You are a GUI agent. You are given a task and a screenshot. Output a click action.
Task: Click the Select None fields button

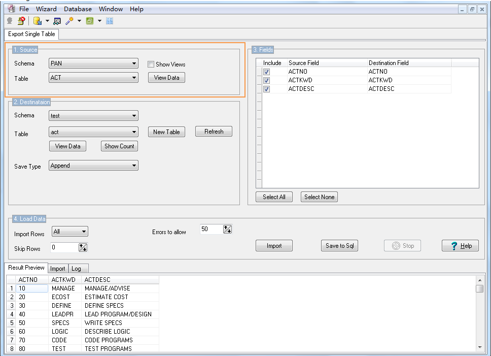pyautogui.click(x=319, y=197)
